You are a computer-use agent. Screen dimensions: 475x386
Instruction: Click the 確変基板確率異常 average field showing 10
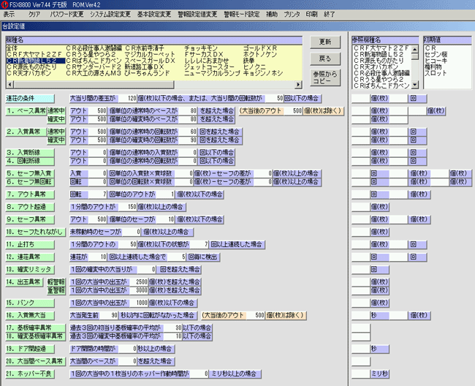[172, 336]
